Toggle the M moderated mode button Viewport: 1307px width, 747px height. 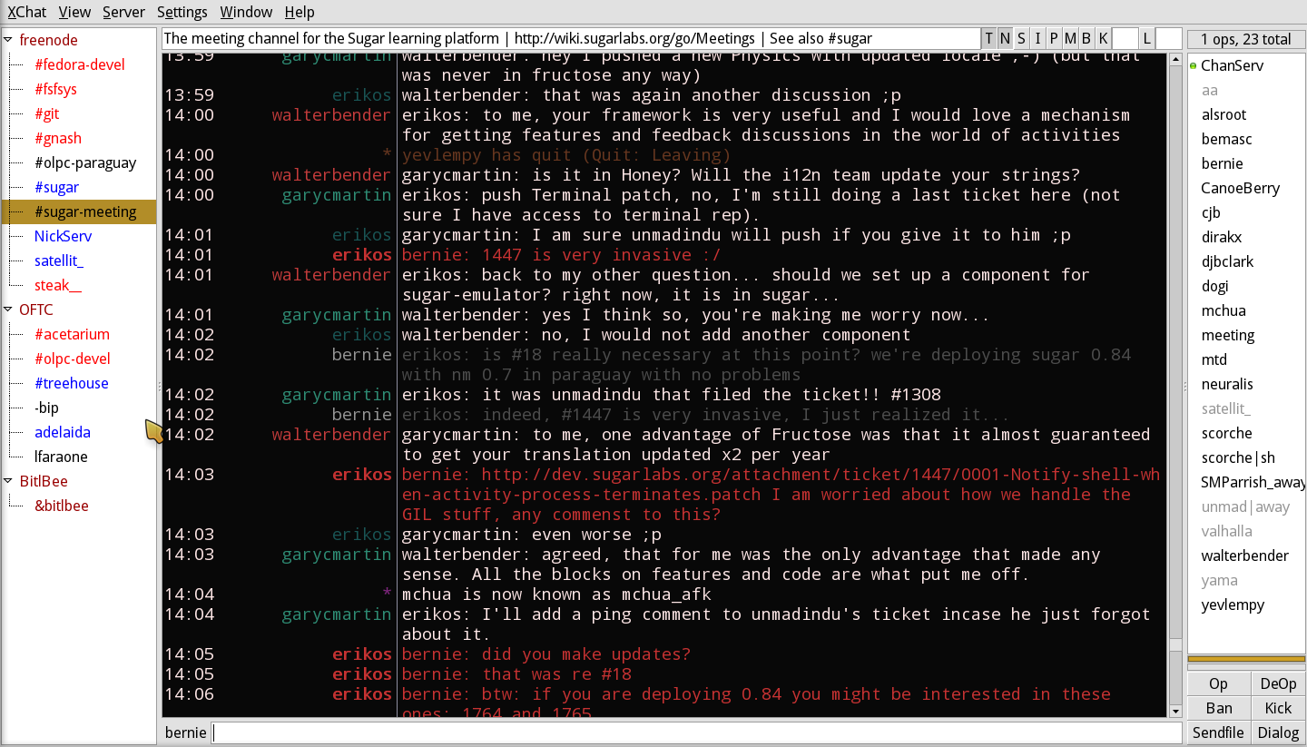(1070, 38)
